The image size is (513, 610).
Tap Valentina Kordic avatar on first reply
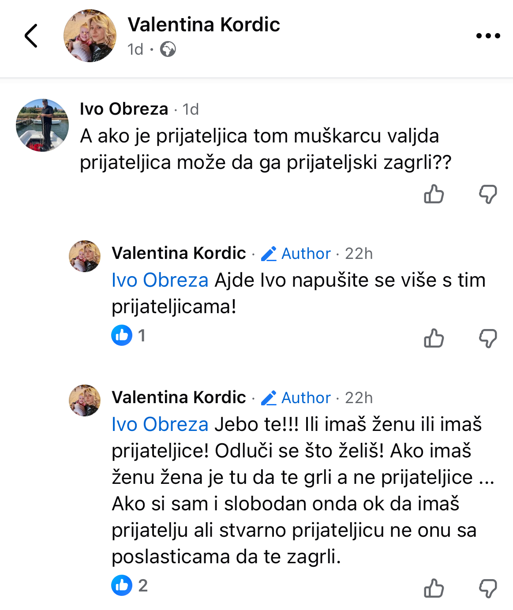tap(85, 256)
